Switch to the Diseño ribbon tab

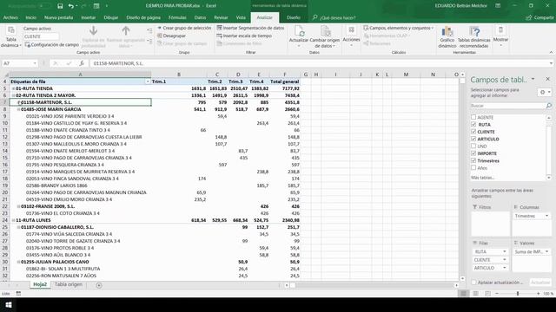294,17
